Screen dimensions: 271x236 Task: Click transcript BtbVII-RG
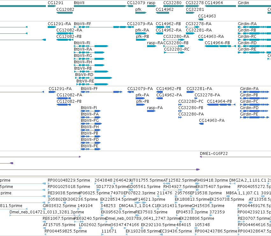pos(89,59)
